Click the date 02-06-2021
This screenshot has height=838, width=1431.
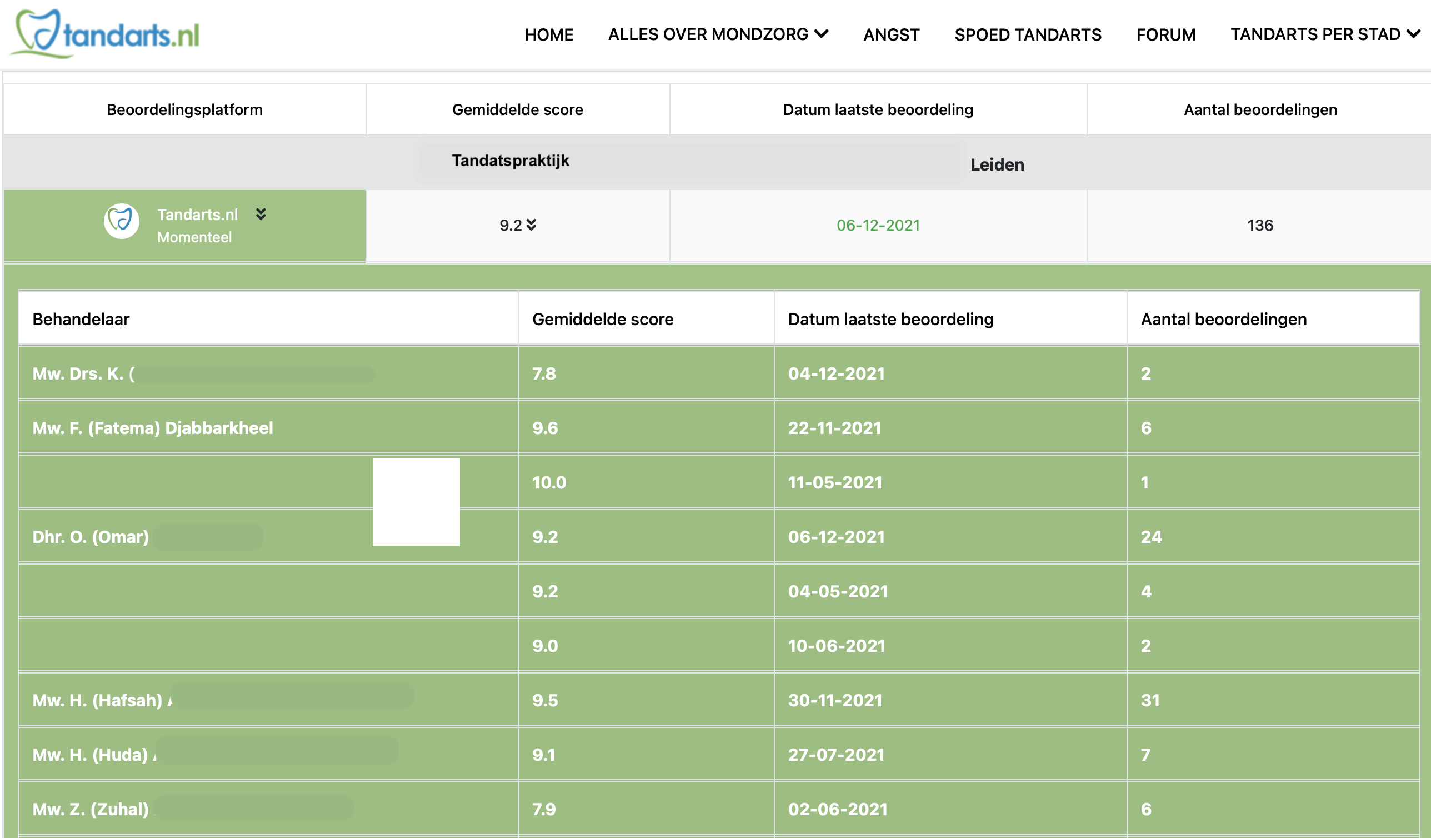point(838,809)
